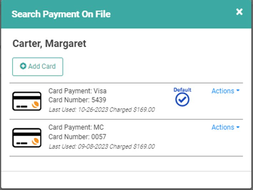This screenshot has width=253, height=190.
Task: Click the plus circle icon in Add Card
Action: pyautogui.click(x=23, y=66)
